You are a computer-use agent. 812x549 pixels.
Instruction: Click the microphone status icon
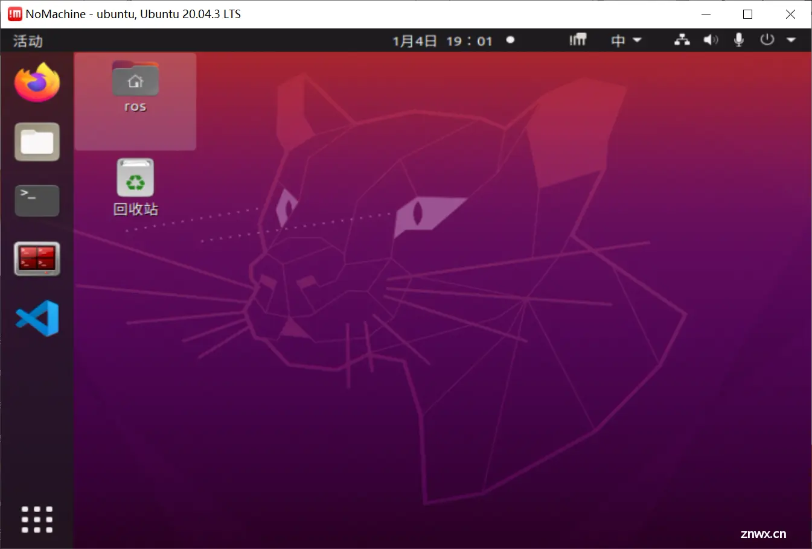point(738,40)
